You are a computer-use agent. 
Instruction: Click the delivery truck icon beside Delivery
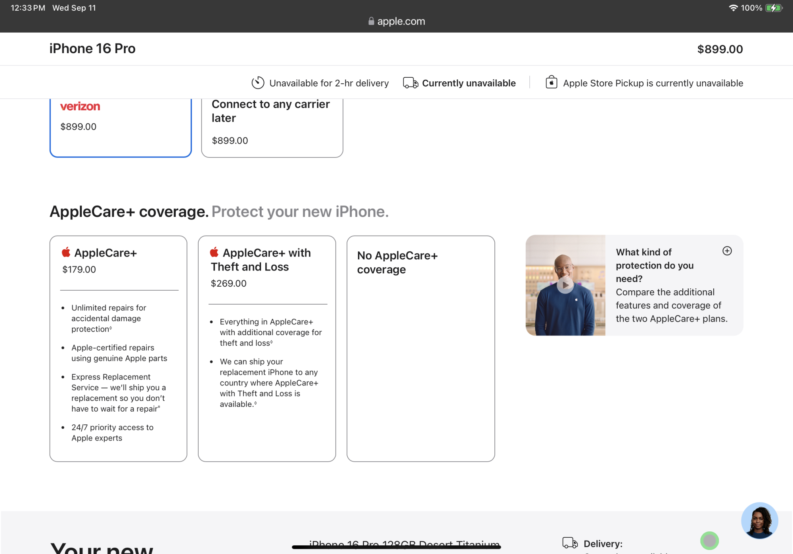570,543
